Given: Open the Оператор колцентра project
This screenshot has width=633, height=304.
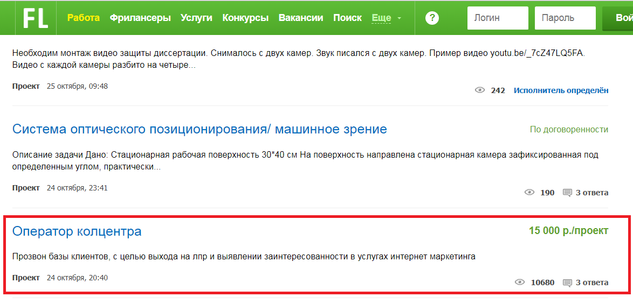Looking at the screenshot, I should (77, 231).
